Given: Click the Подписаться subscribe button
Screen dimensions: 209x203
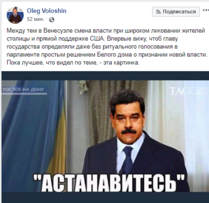Looking at the screenshot, I should tap(176, 12).
